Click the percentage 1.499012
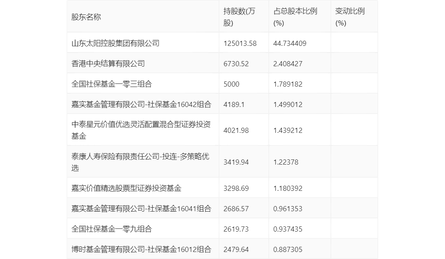The image size is (445, 259). [x=288, y=105]
